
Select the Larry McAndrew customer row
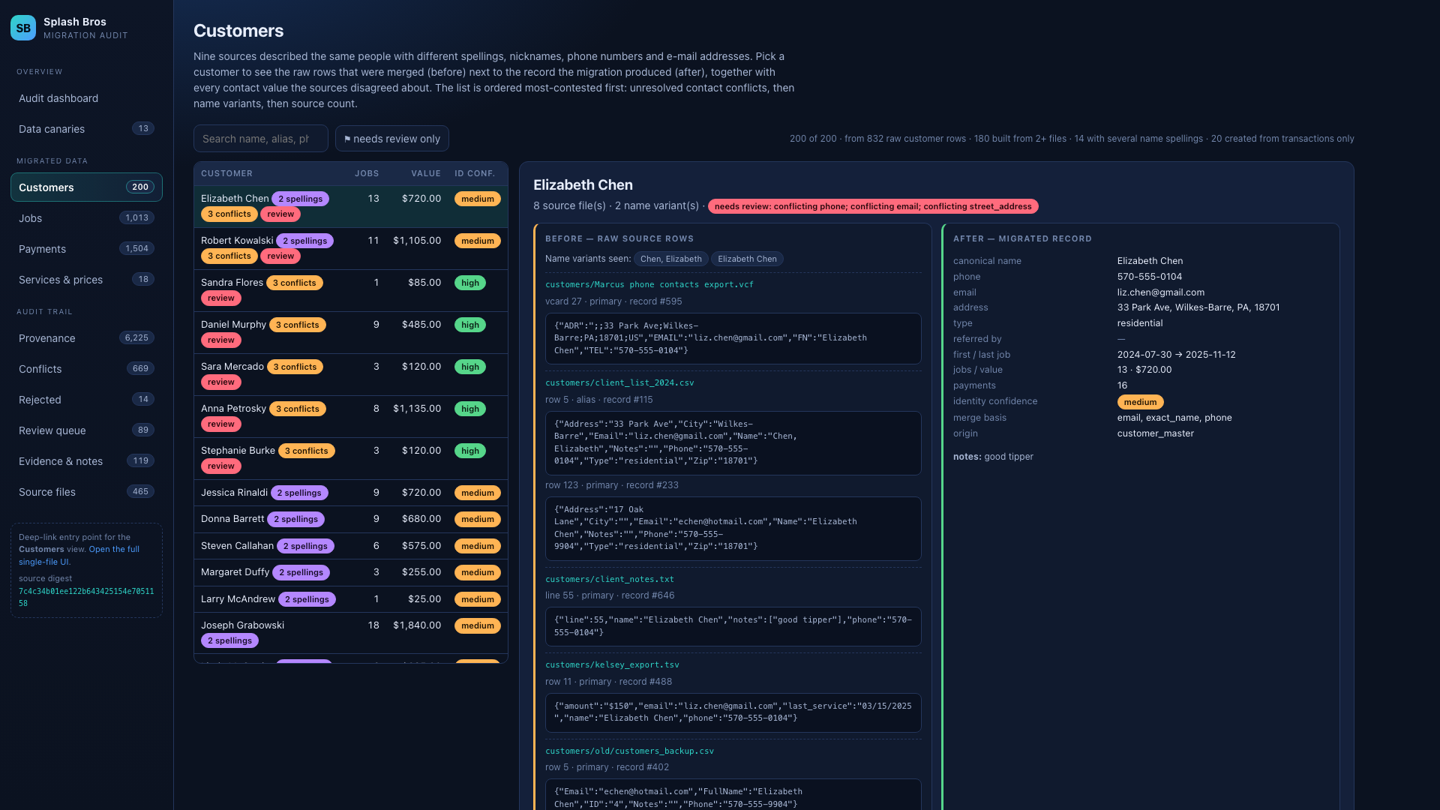[x=350, y=599]
